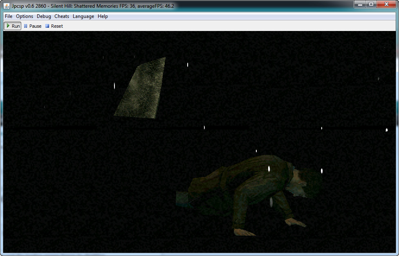Viewport: 399px width, 256px height.
Task: Close the Jpcsp window
Action: click(386, 4)
